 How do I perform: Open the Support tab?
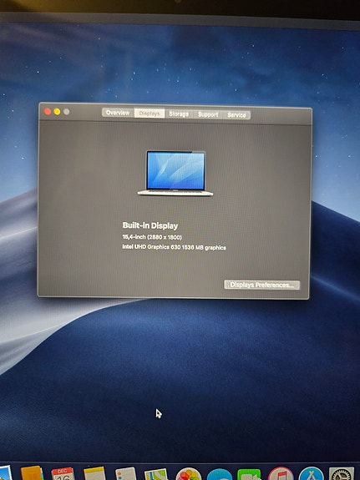tap(208, 114)
